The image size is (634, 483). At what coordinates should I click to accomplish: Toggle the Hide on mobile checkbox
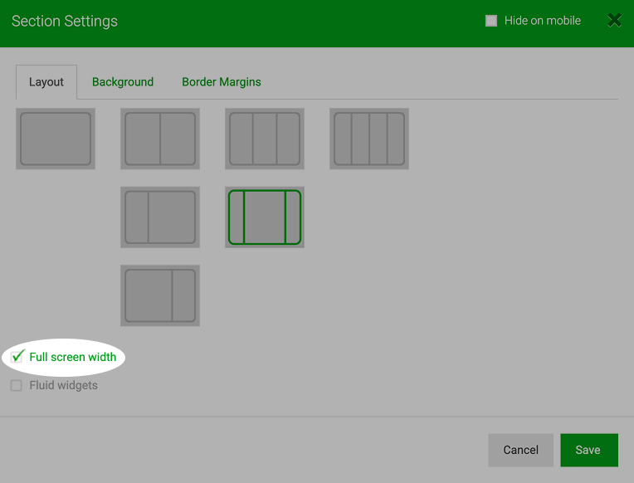491,21
